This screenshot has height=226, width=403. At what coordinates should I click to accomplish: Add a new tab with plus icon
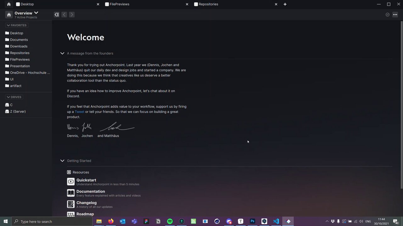pos(285,4)
